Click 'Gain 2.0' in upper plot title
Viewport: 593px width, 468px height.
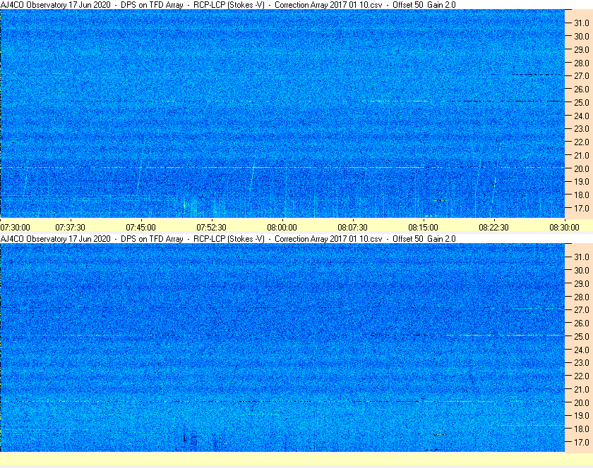tap(441, 5)
